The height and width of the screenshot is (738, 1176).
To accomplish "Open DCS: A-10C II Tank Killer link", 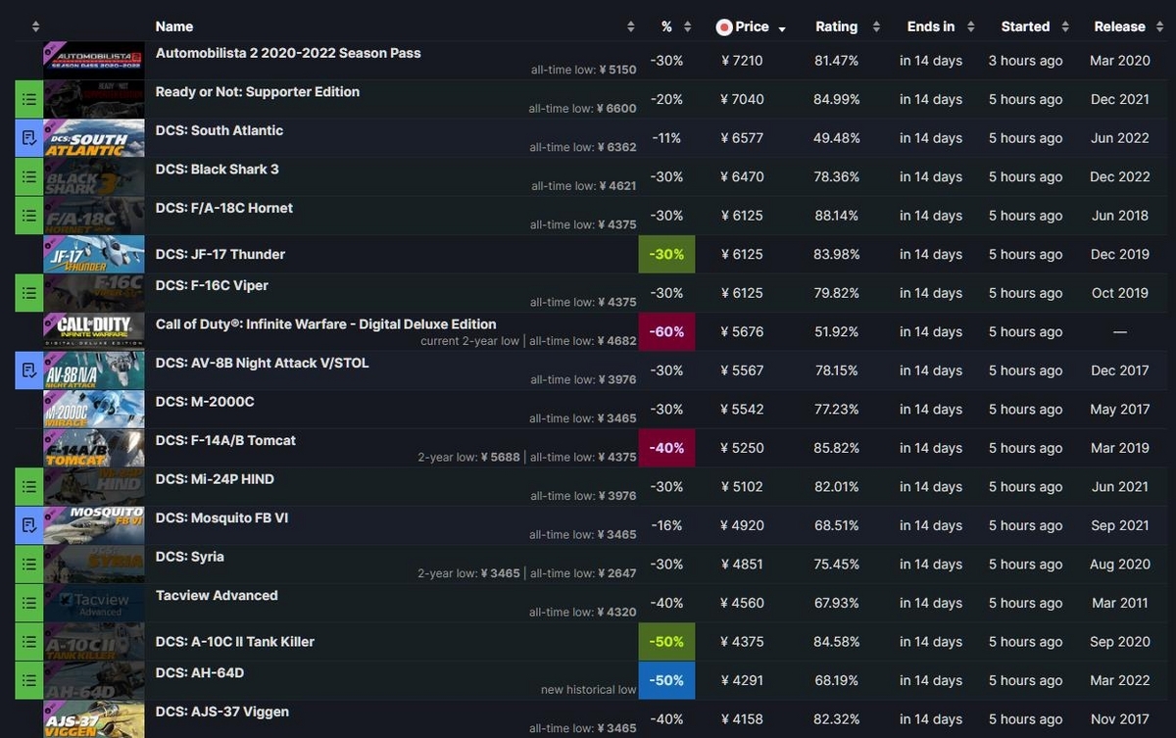I will (x=235, y=642).
